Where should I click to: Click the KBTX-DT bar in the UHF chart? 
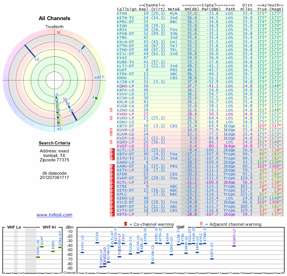point(212,259)
